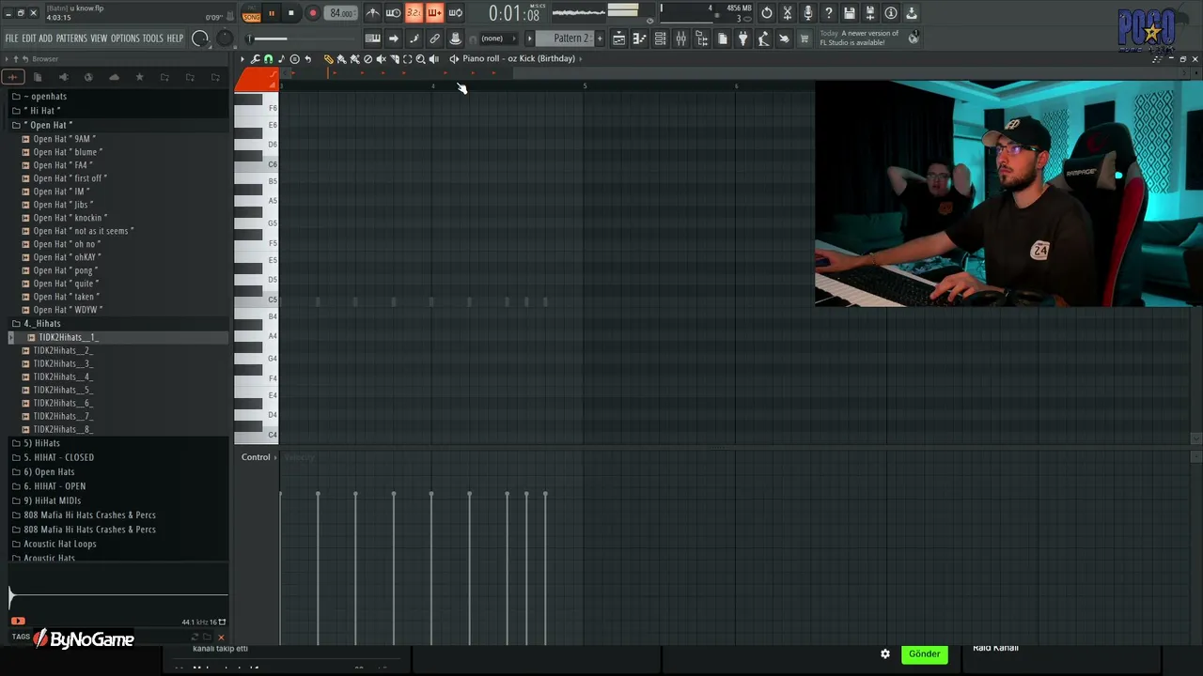Save the project with floppy icon
1203x676 pixels.
pos(850,13)
